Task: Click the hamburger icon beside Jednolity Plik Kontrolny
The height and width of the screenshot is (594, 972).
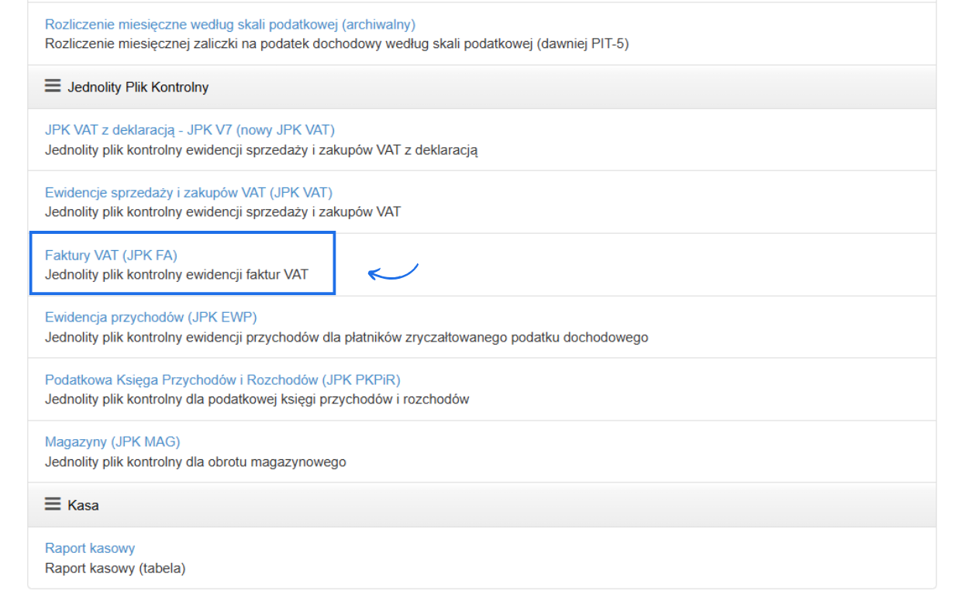Action: 53,87
